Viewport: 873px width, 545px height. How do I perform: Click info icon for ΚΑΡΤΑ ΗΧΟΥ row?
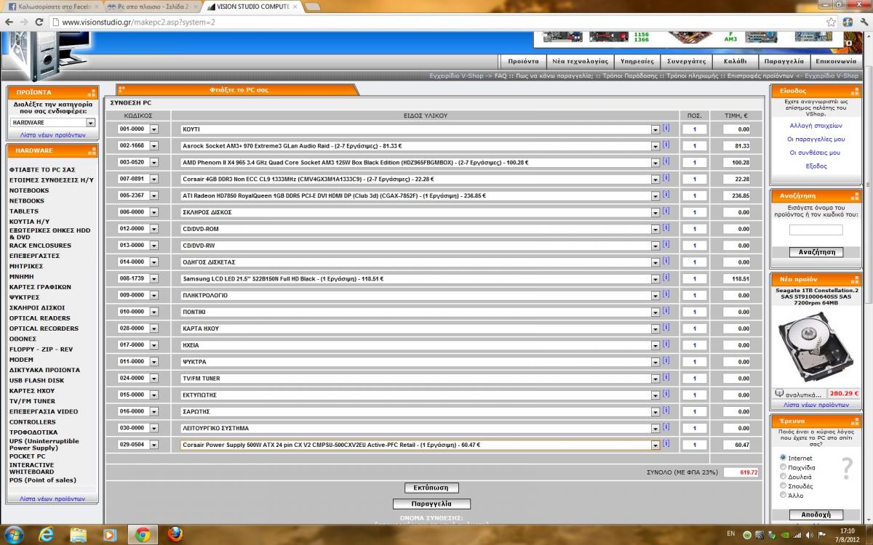[666, 328]
